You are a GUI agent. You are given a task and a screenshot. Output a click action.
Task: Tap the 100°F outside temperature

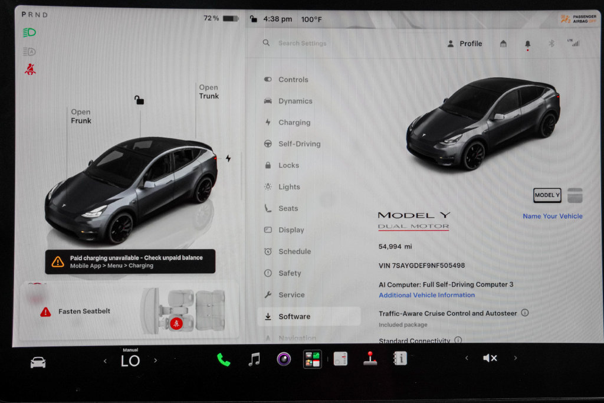pyautogui.click(x=311, y=19)
